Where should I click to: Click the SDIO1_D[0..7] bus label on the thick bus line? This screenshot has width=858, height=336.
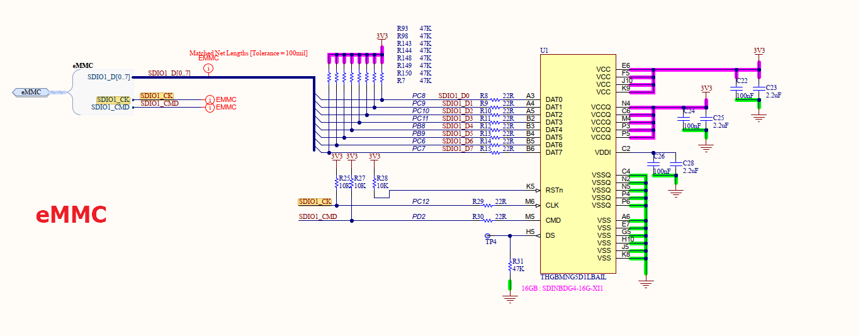click(x=169, y=73)
